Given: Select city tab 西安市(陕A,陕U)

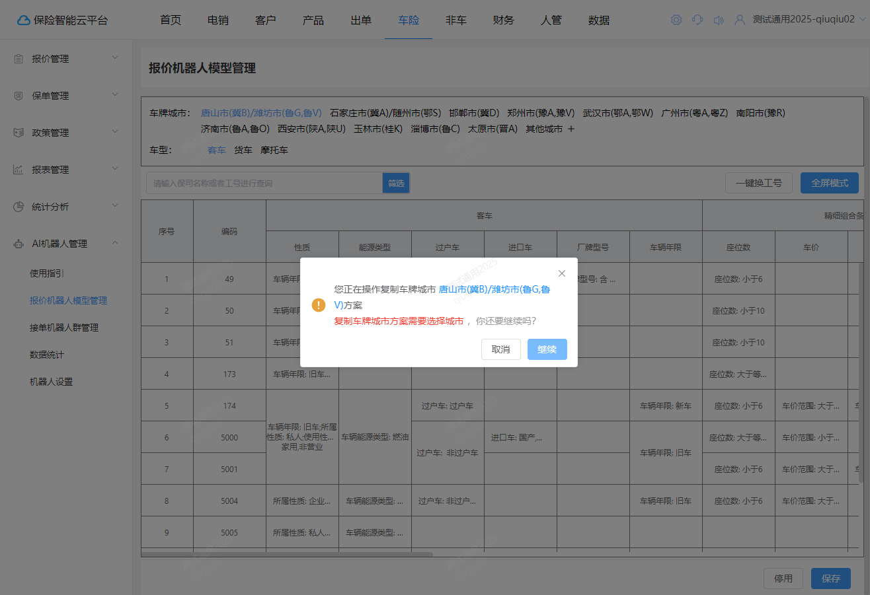Looking at the screenshot, I should tap(311, 129).
